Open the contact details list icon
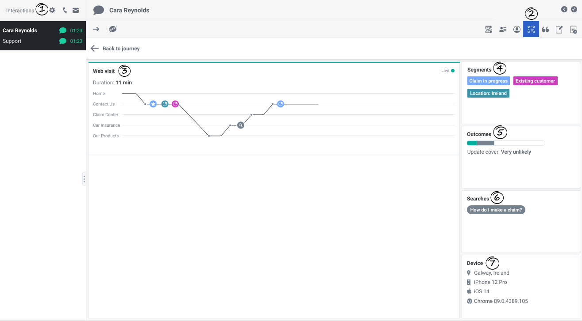Image resolution: width=582 pixels, height=321 pixels. coord(503,30)
